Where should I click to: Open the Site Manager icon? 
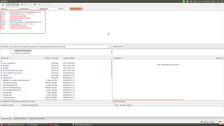[3, 5]
